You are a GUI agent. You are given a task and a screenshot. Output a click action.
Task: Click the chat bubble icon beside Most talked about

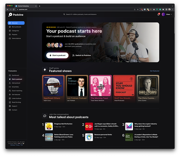[45, 116]
